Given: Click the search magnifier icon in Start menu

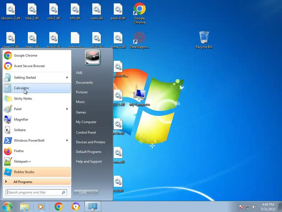Looking at the screenshot, I should click(64, 192).
